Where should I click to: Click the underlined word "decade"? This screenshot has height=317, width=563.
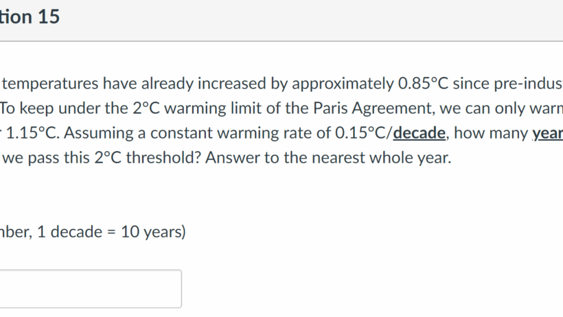click(x=419, y=133)
